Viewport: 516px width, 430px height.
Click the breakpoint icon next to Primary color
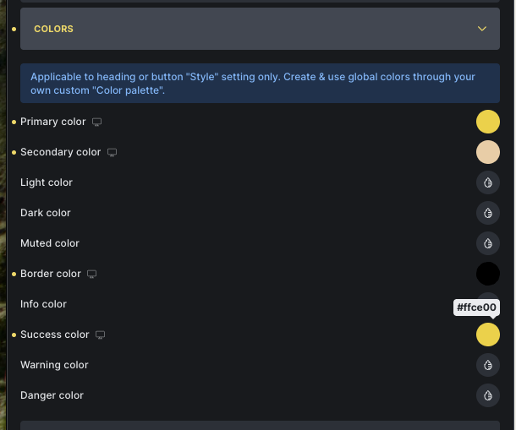(x=96, y=122)
